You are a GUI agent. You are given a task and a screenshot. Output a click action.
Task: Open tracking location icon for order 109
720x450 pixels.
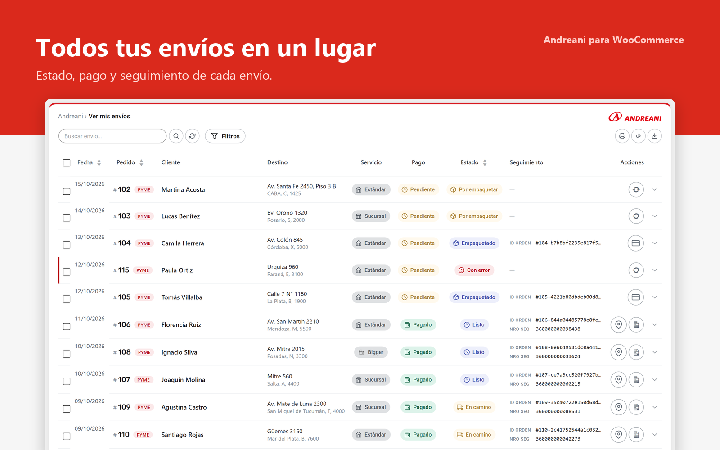tap(619, 407)
